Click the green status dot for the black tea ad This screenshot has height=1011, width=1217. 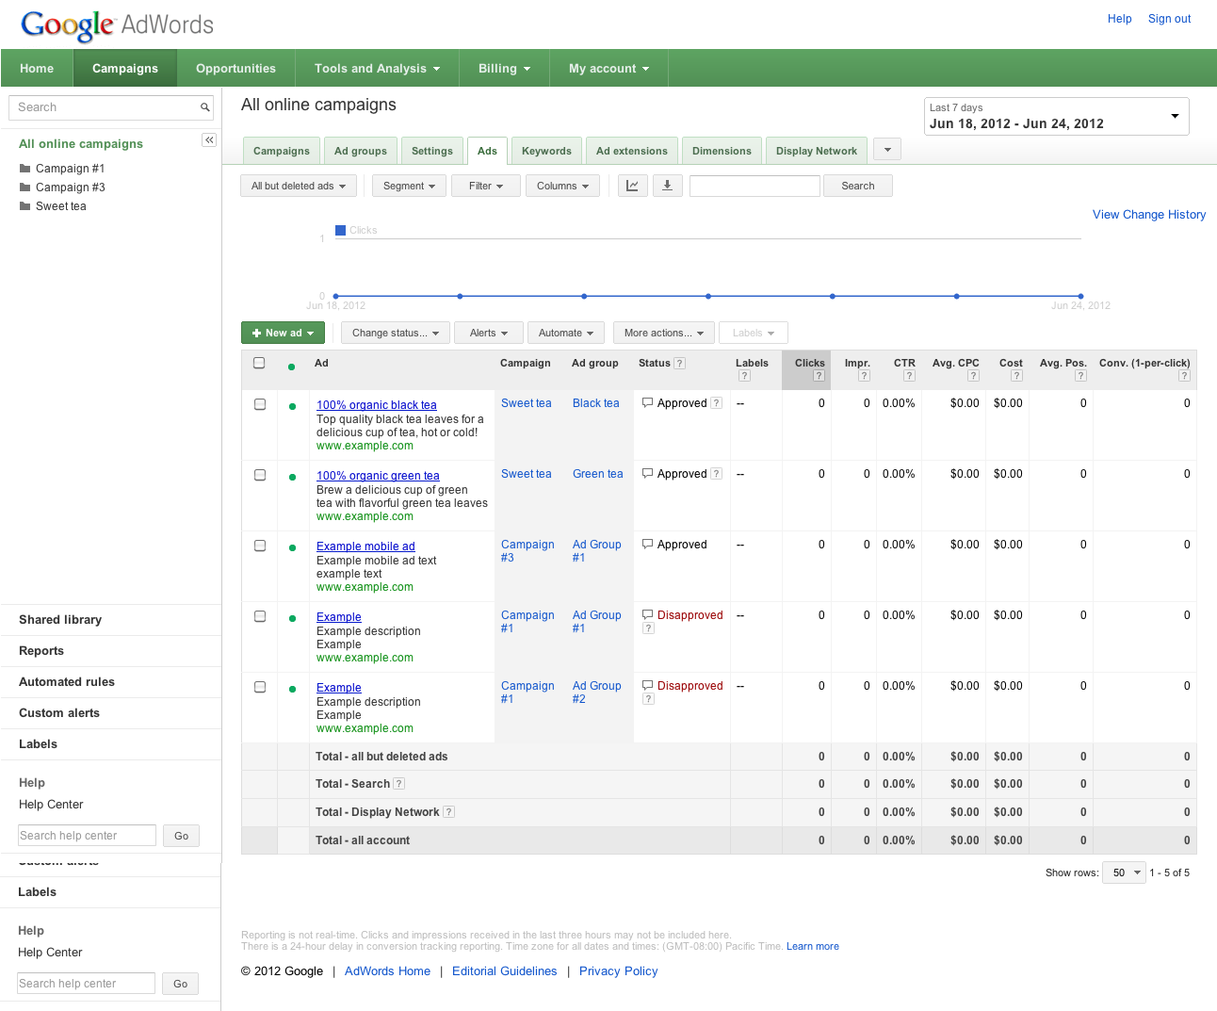point(292,407)
